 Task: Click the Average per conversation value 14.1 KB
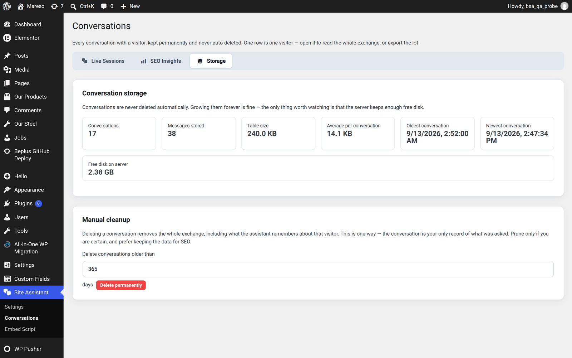click(x=340, y=134)
